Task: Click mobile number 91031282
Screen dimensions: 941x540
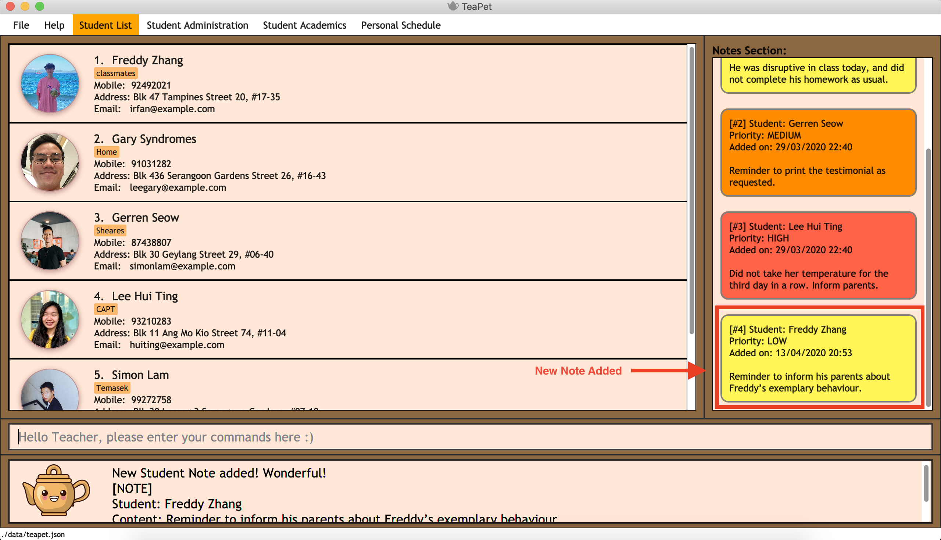Action: (151, 164)
